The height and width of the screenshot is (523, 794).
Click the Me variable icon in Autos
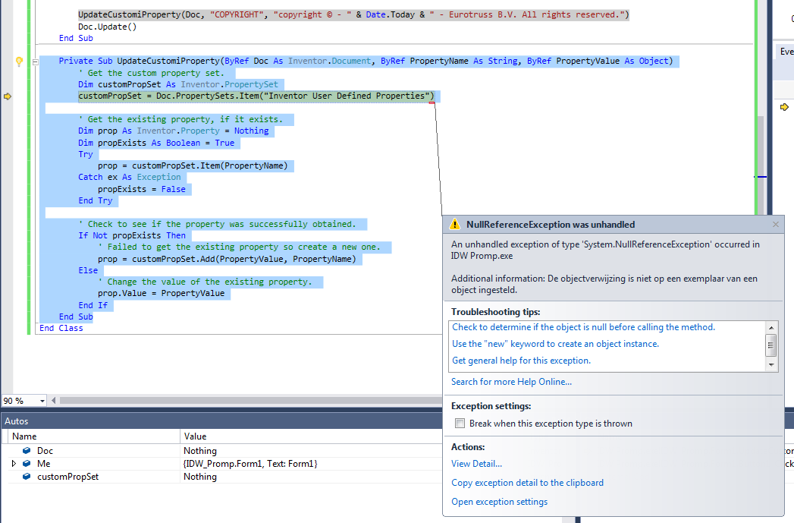click(x=28, y=463)
